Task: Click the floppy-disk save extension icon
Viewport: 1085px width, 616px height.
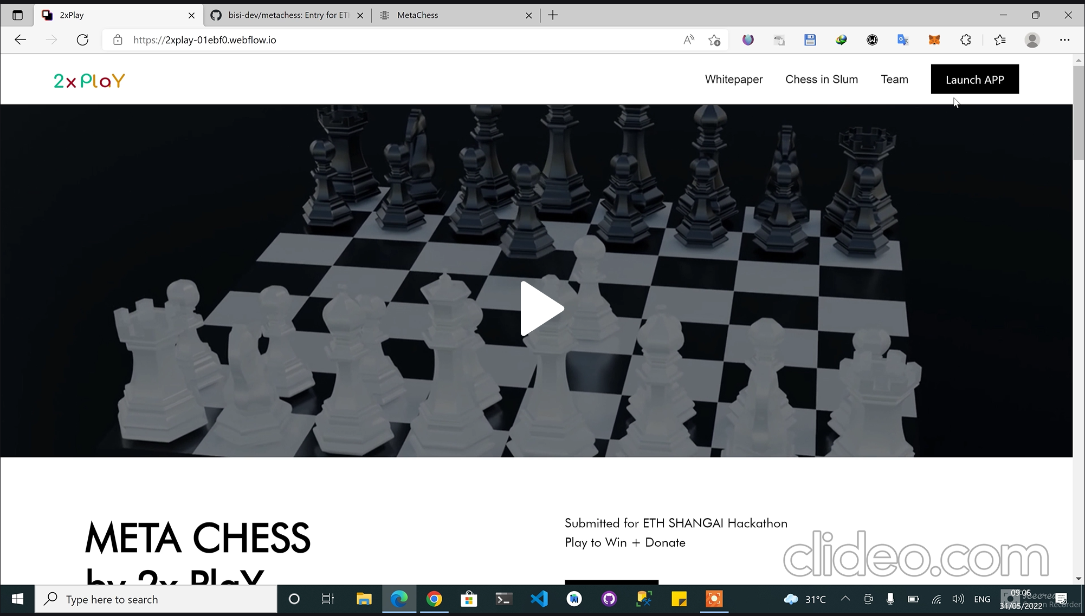Action: point(810,40)
